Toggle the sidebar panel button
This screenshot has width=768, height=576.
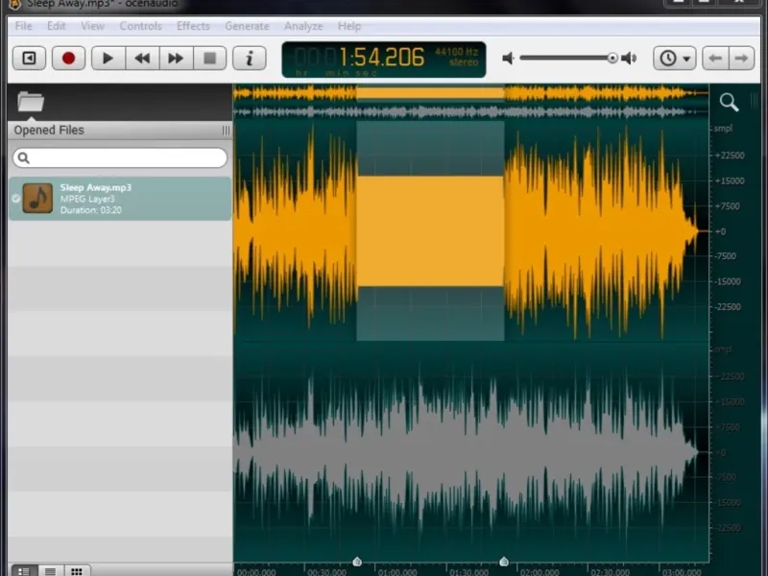(29, 59)
